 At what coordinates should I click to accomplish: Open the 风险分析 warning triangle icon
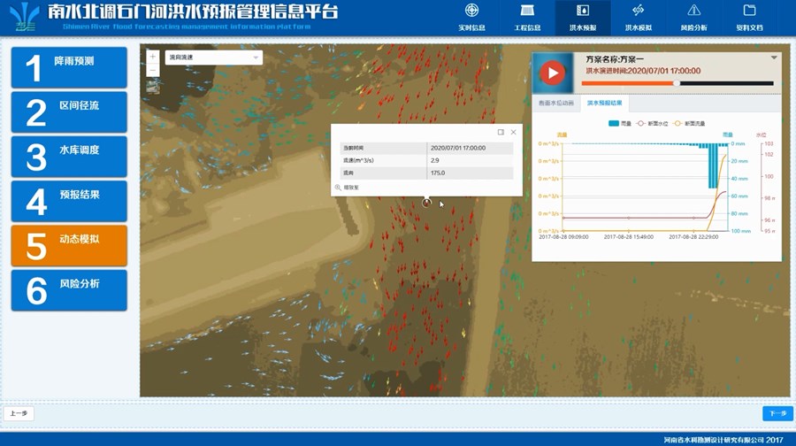(x=693, y=12)
